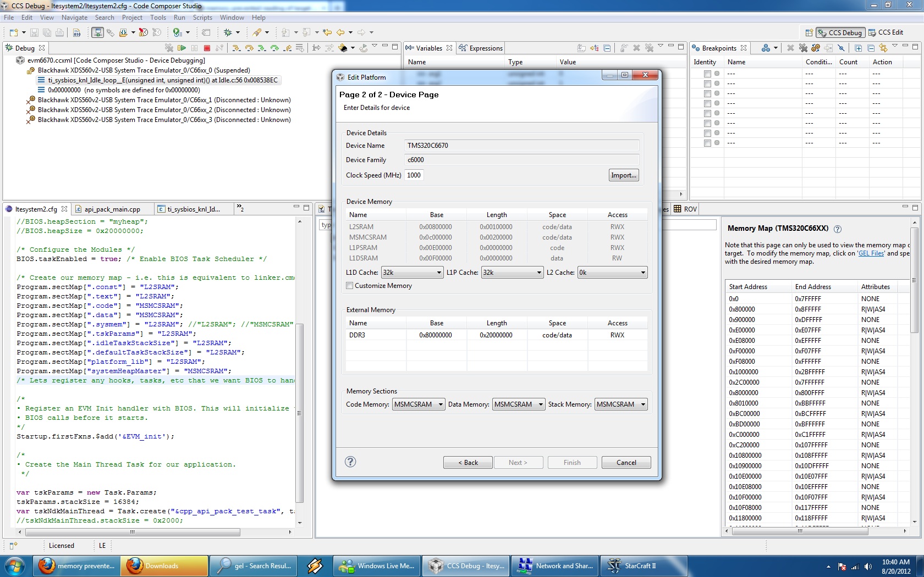Click the New file toolbar icon
This screenshot has width=924, height=577.
pyautogui.click(x=14, y=32)
